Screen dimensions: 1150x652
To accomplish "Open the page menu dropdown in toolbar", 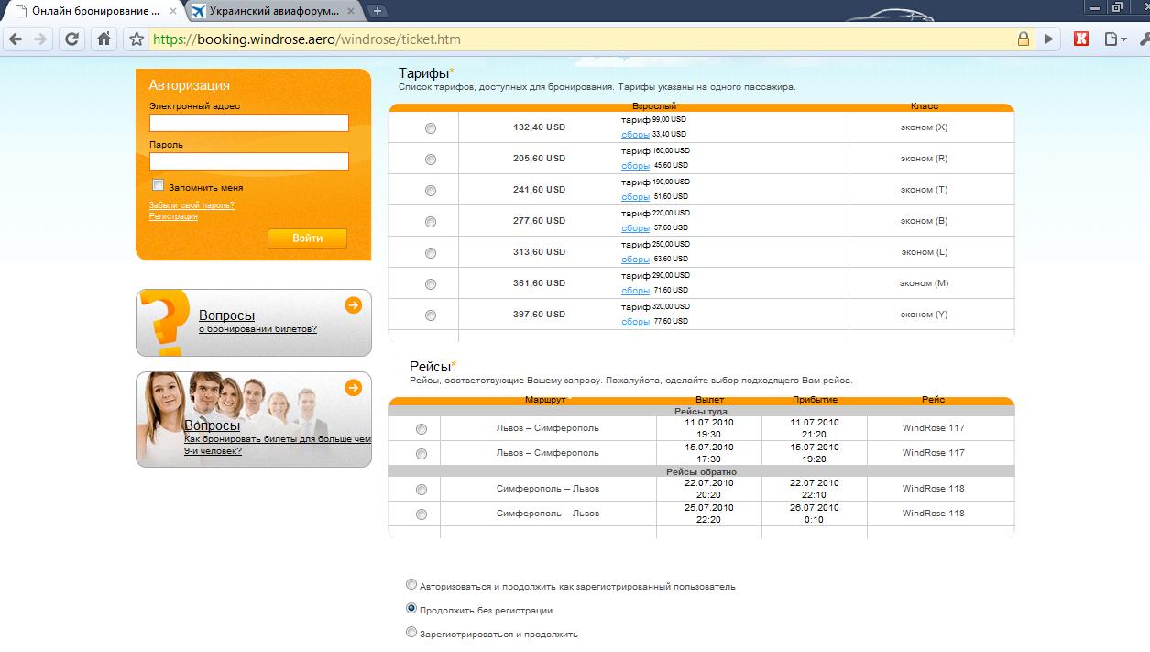I will click(x=1114, y=39).
